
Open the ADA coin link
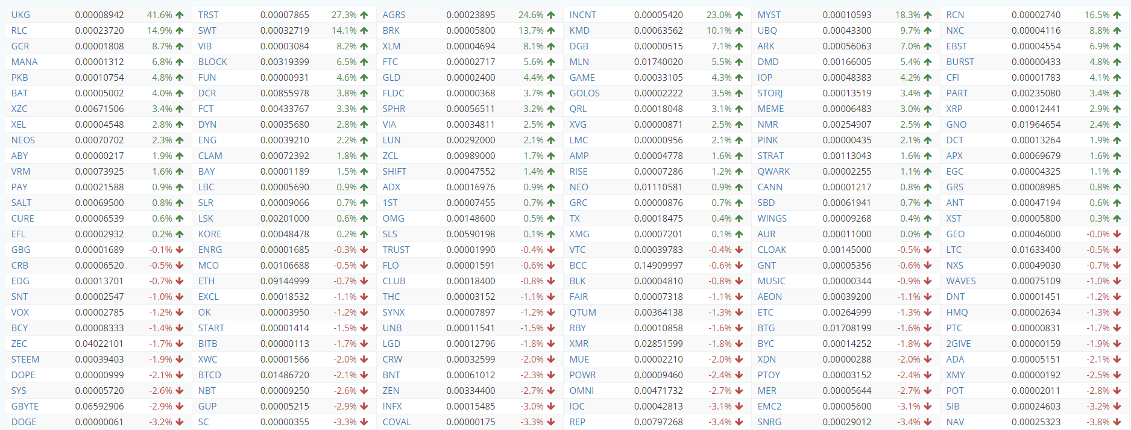click(x=956, y=360)
